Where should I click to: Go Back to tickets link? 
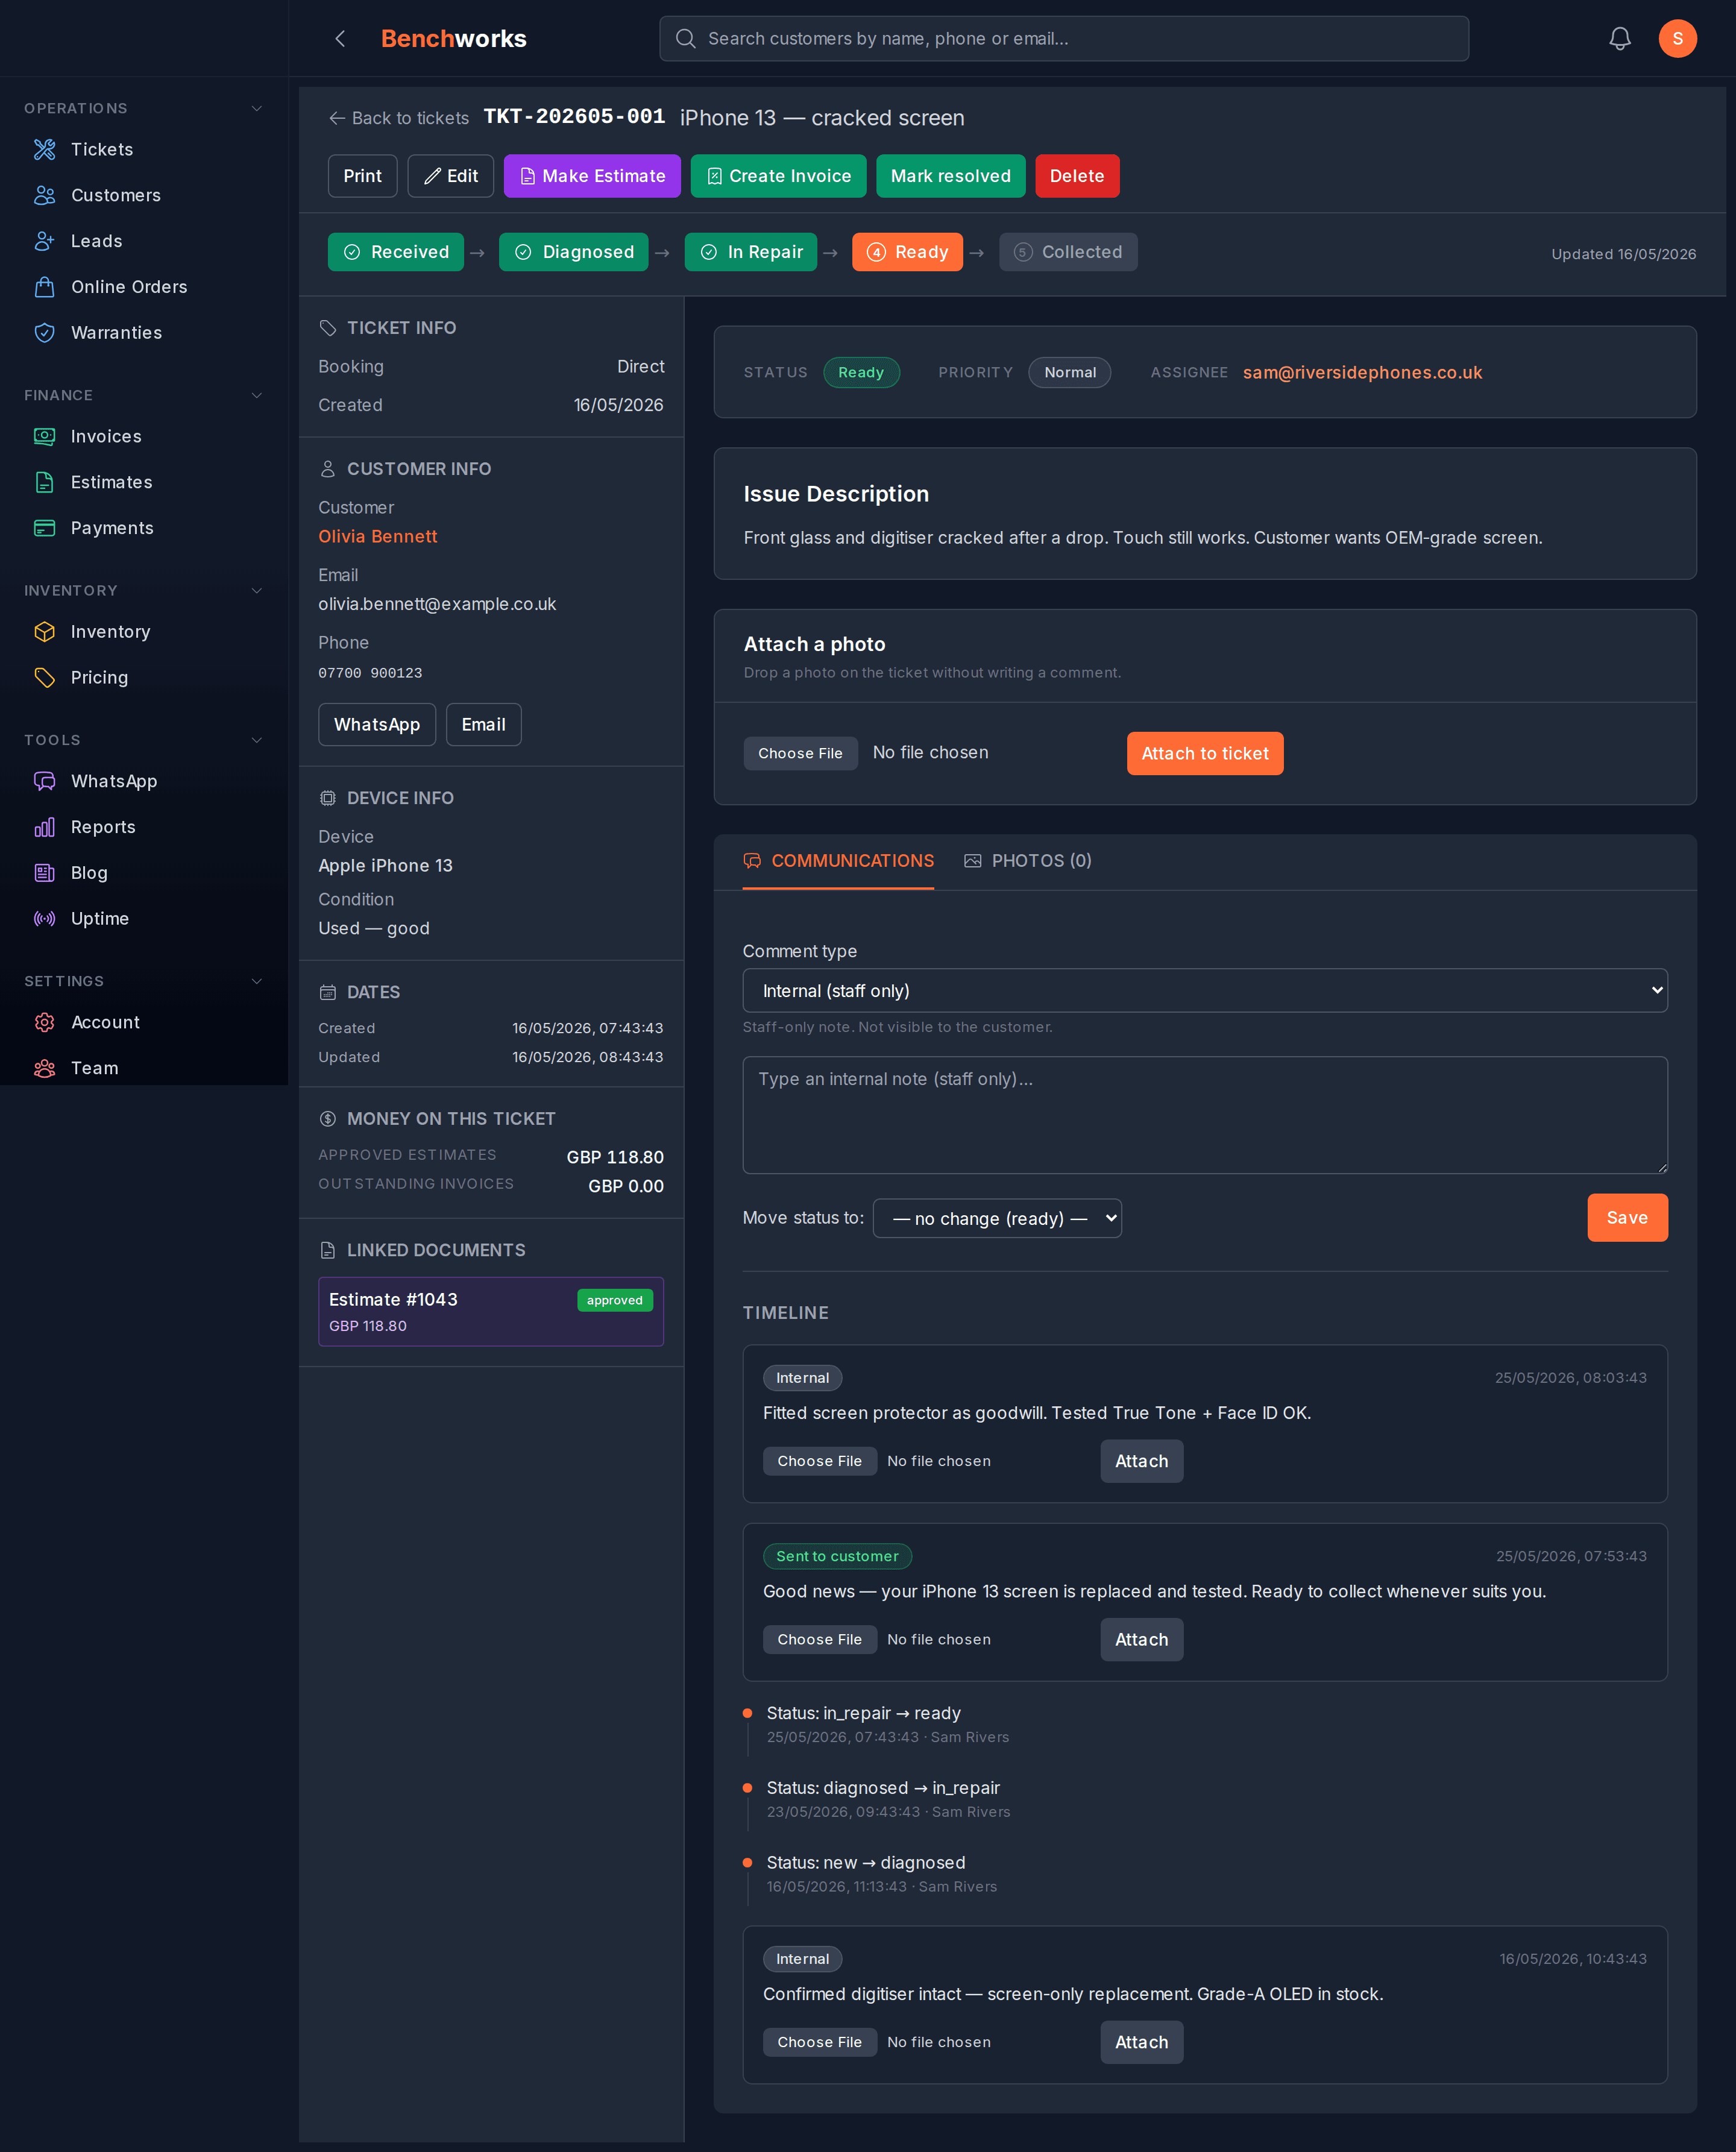[399, 119]
